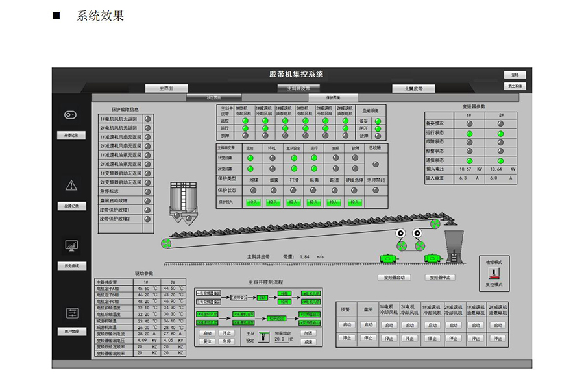This screenshot has height=375, width=584.
Task: Toggle 投入 protection for 烟雾
Action: 273,202
